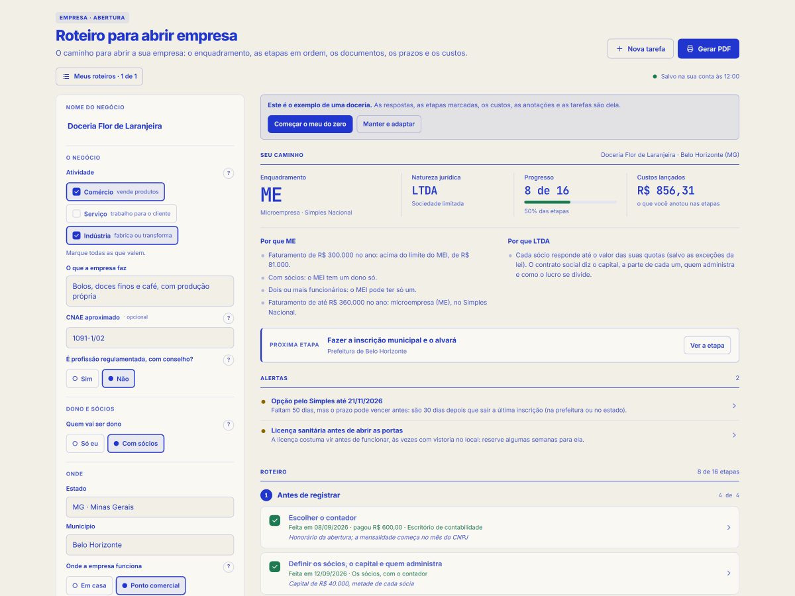Image resolution: width=795 pixels, height=596 pixels.
Task: Click Definir os sócios step title
Action: coord(365,564)
